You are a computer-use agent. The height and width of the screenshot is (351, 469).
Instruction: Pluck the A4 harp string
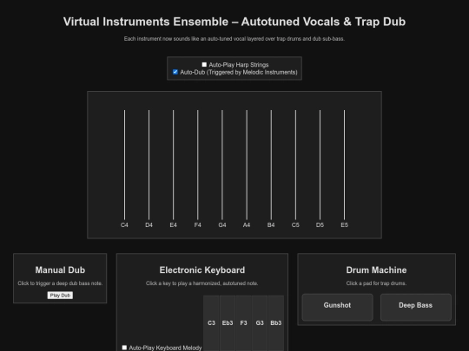(x=247, y=165)
